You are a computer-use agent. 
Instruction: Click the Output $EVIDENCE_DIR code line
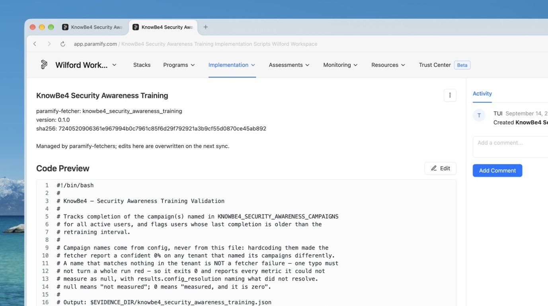pos(164,302)
